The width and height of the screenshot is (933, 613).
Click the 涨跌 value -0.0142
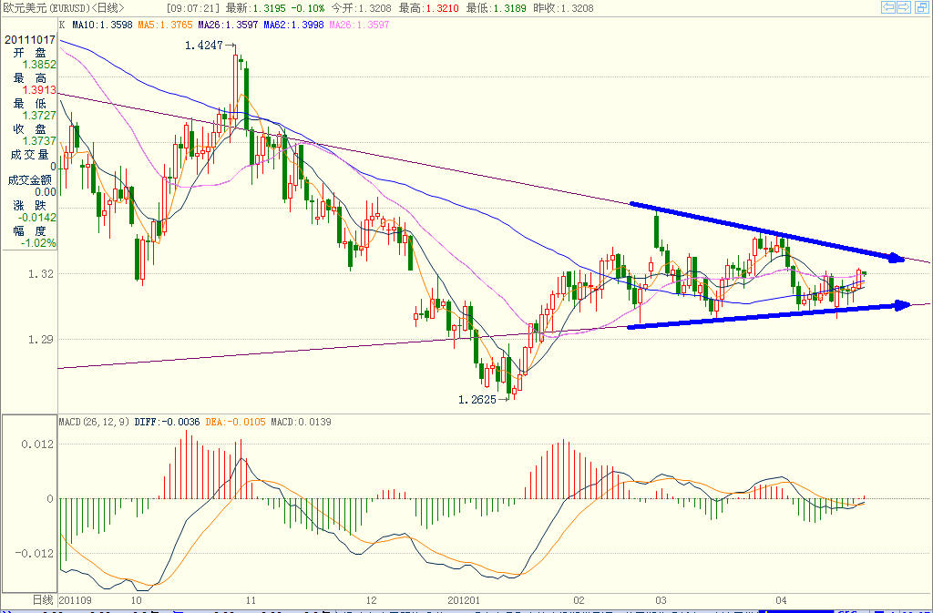pyautogui.click(x=38, y=217)
